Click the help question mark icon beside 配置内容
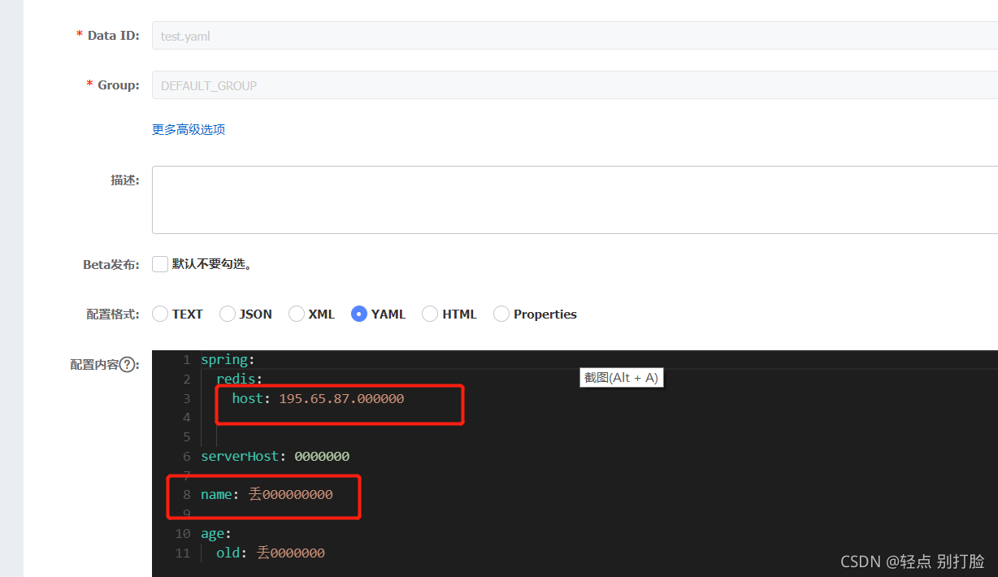Screen dimensions: 998x577 [127, 365]
